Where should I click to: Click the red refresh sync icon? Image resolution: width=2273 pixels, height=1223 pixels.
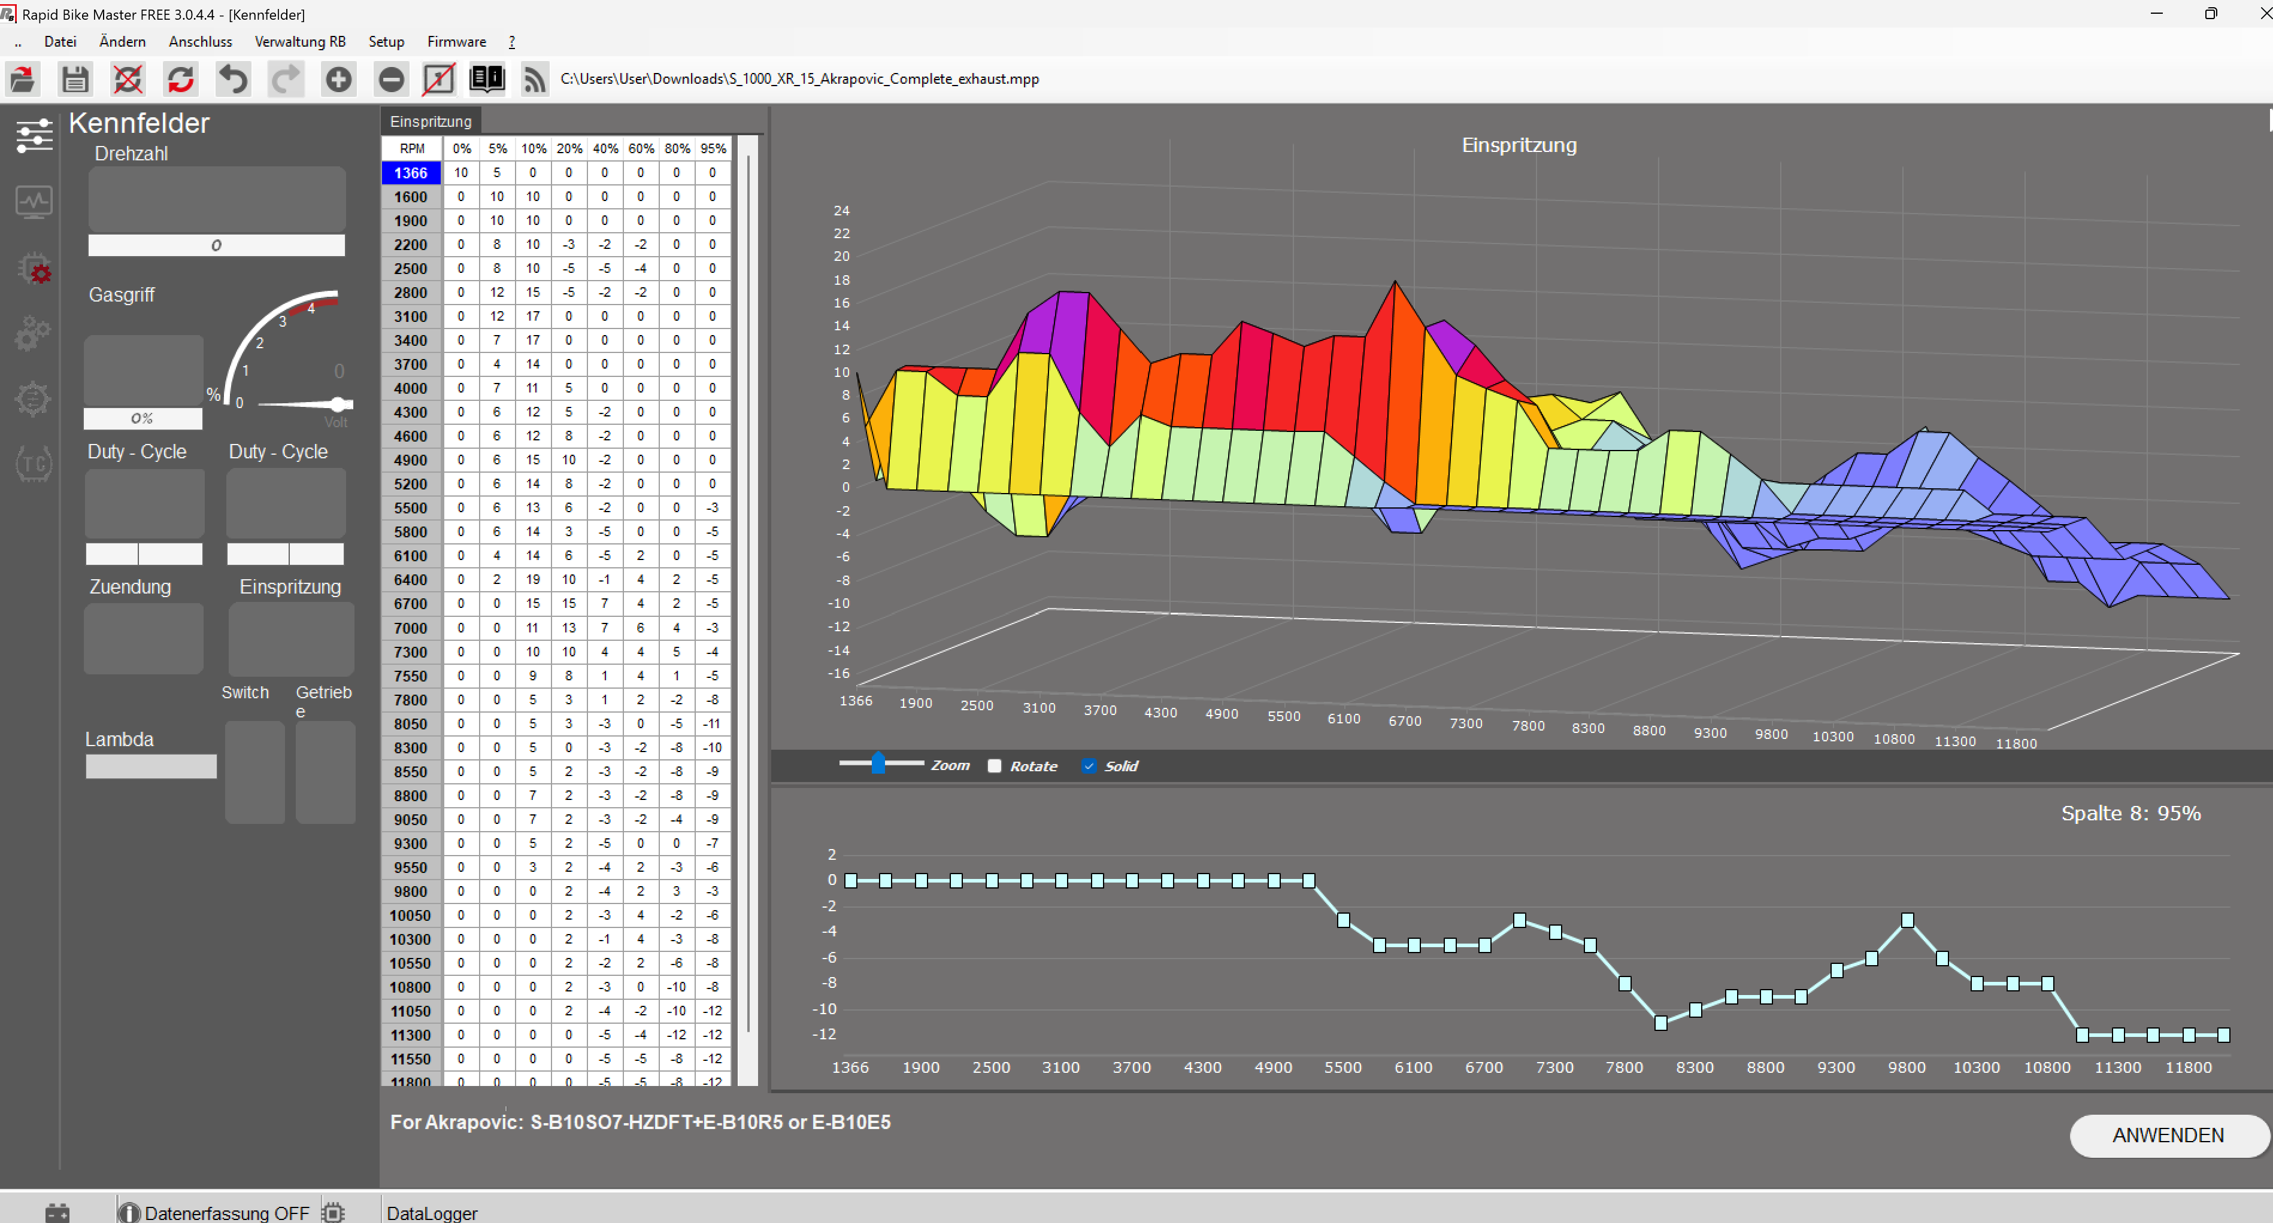click(181, 80)
